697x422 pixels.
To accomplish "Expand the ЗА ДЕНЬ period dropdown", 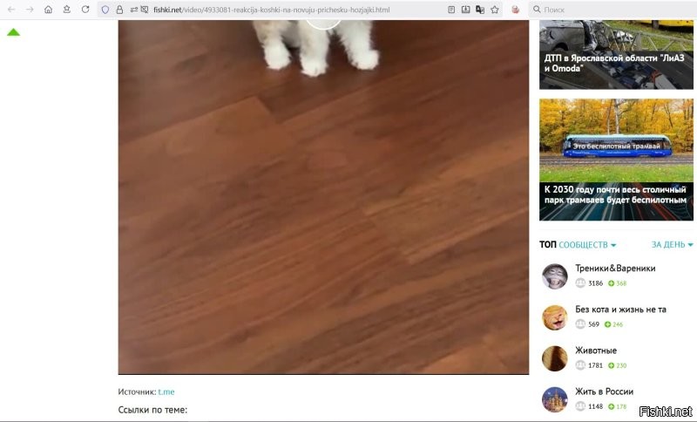I will point(672,245).
